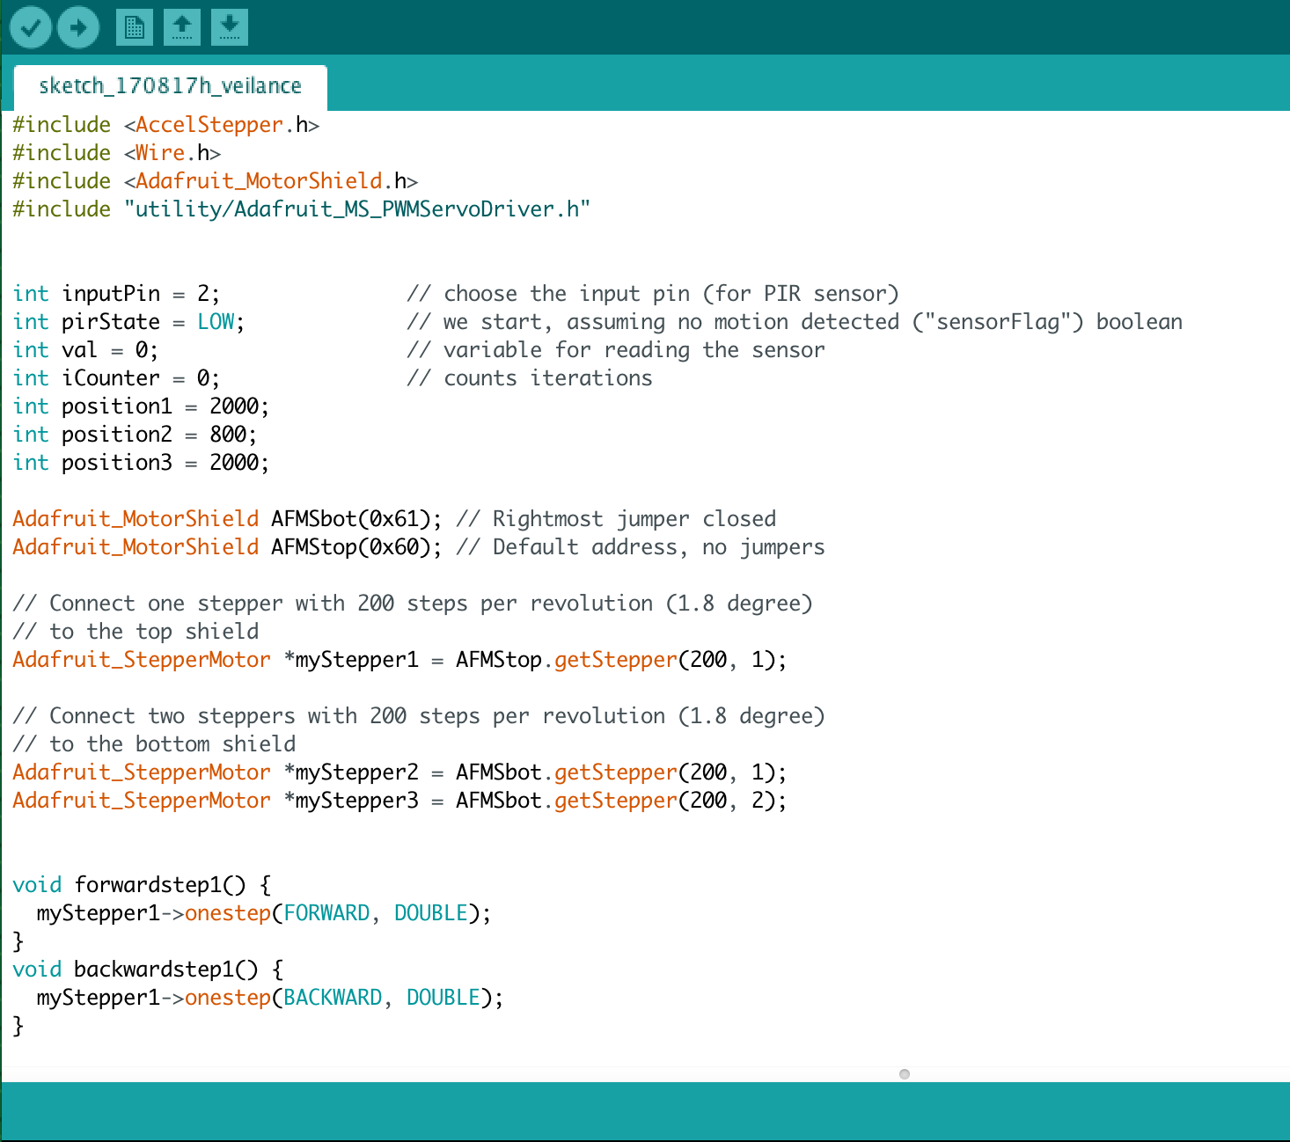Click on '#include <Adafruit_MotorShield.h>' line
1290x1142 pixels.
(x=215, y=181)
